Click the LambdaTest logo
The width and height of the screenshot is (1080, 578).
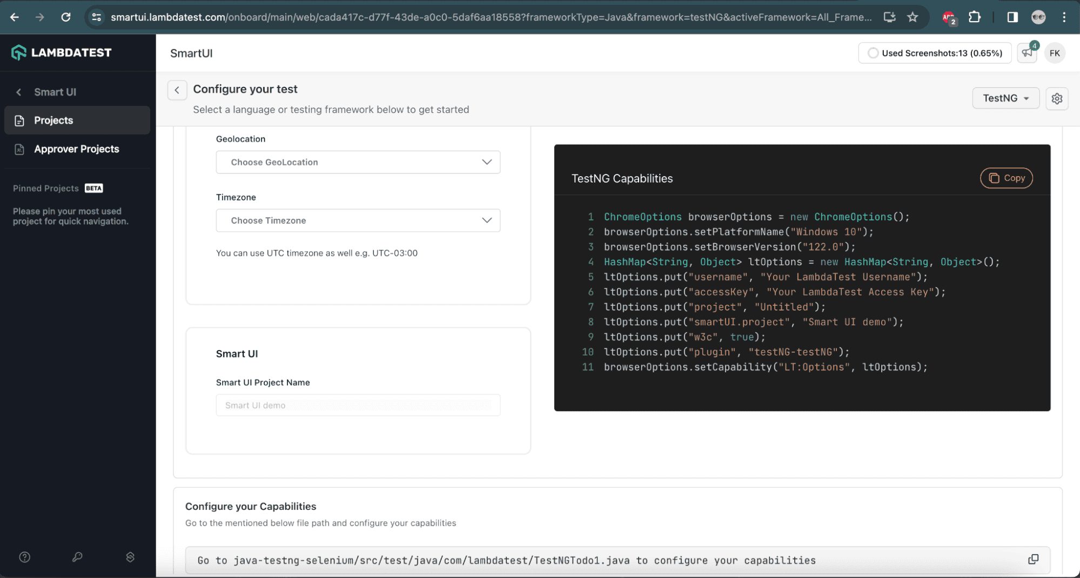click(x=61, y=52)
